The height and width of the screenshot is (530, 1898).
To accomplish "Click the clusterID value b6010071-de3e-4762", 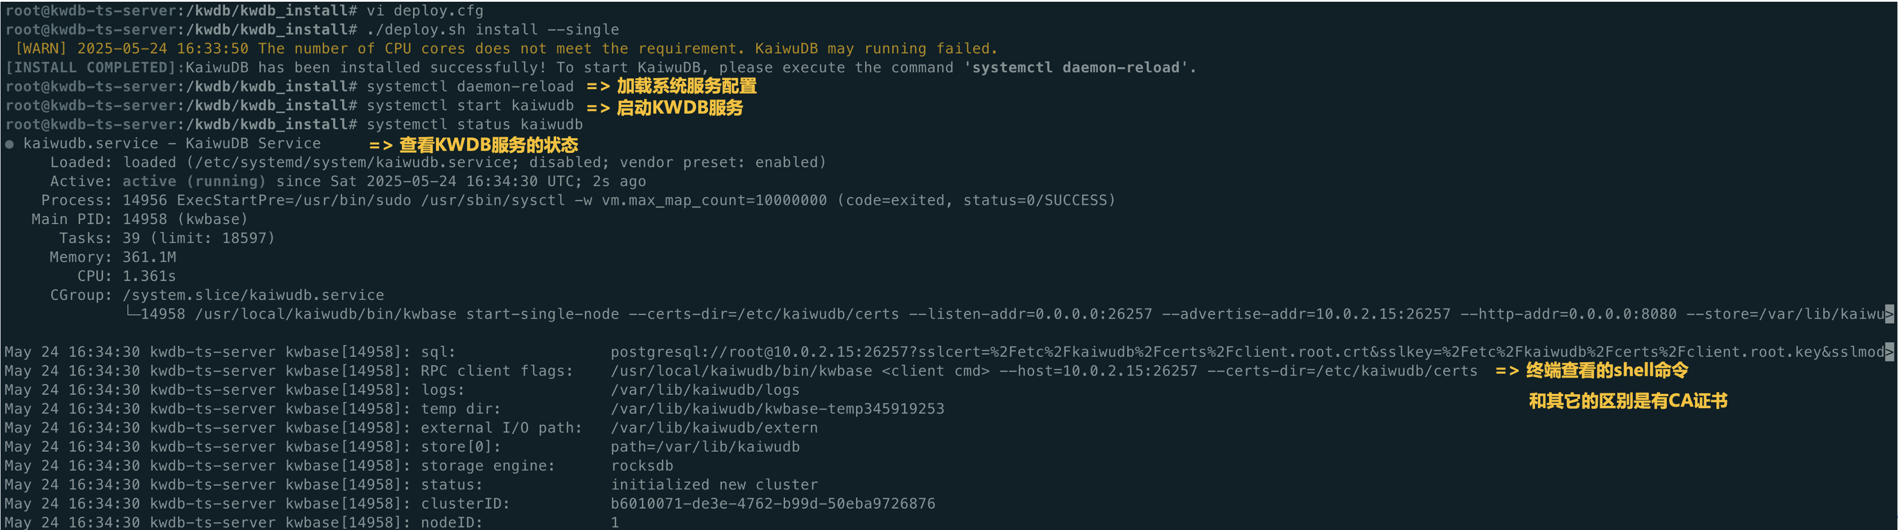I will [x=773, y=504].
